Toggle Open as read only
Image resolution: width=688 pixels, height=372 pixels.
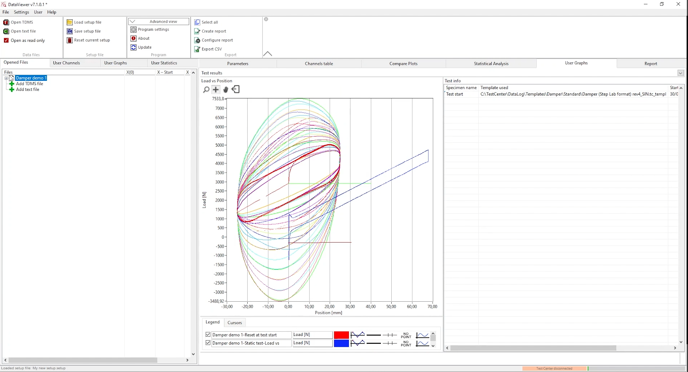[x=6, y=40]
